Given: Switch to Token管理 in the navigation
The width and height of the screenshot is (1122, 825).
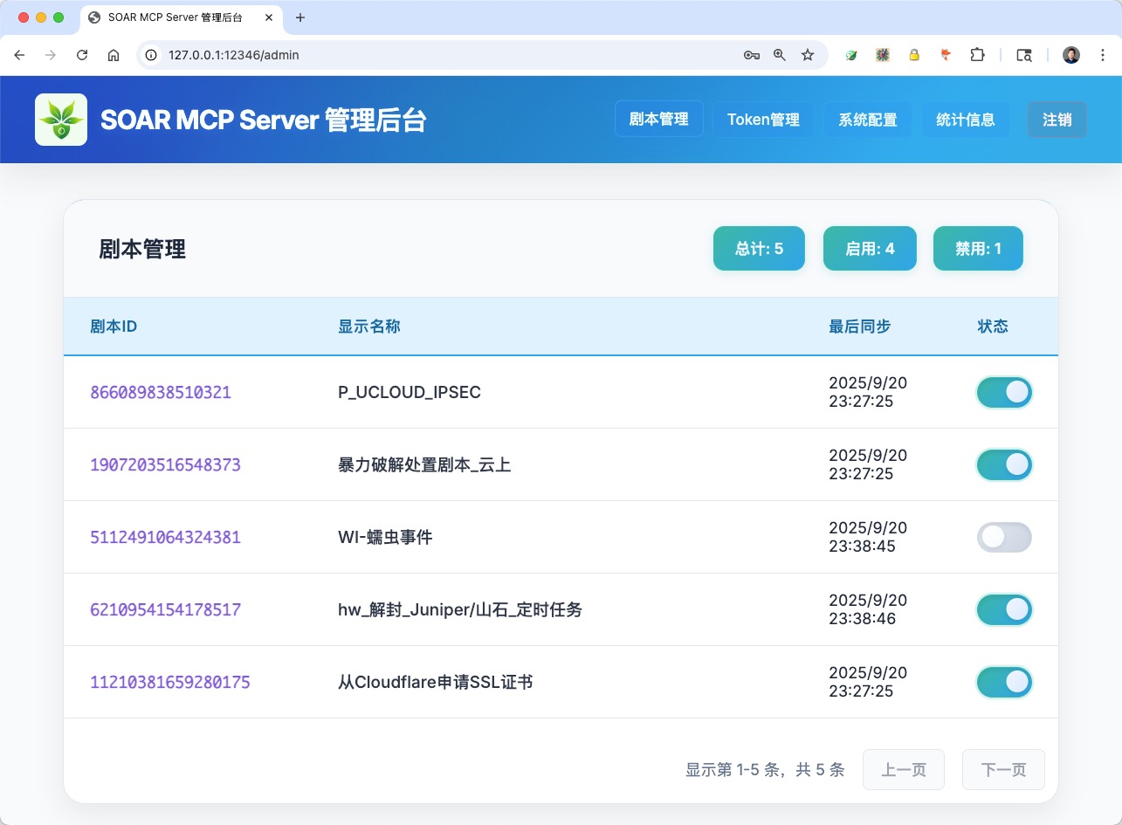Looking at the screenshot, I should [x=763, y=119].
